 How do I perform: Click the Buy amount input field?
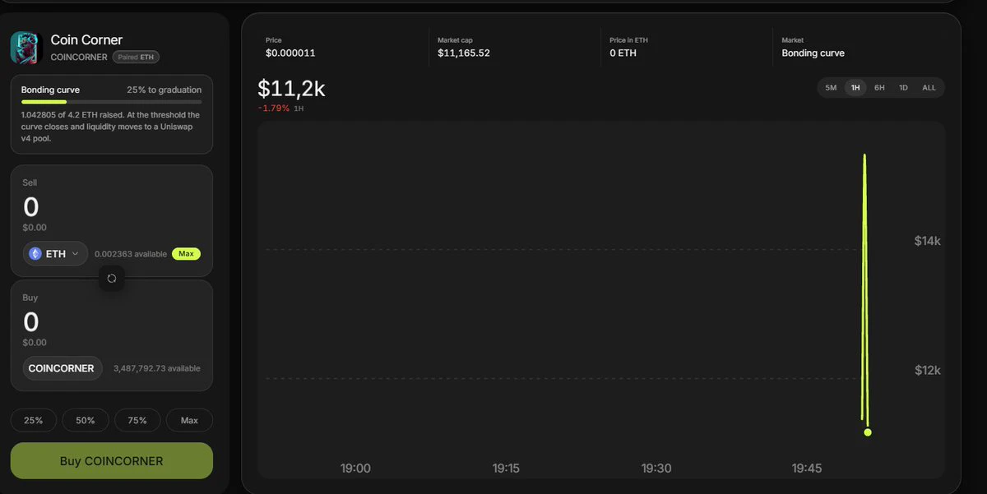(x=112, y=322)
